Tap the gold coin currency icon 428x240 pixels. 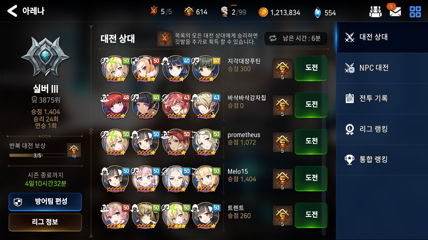click(263, 12)
